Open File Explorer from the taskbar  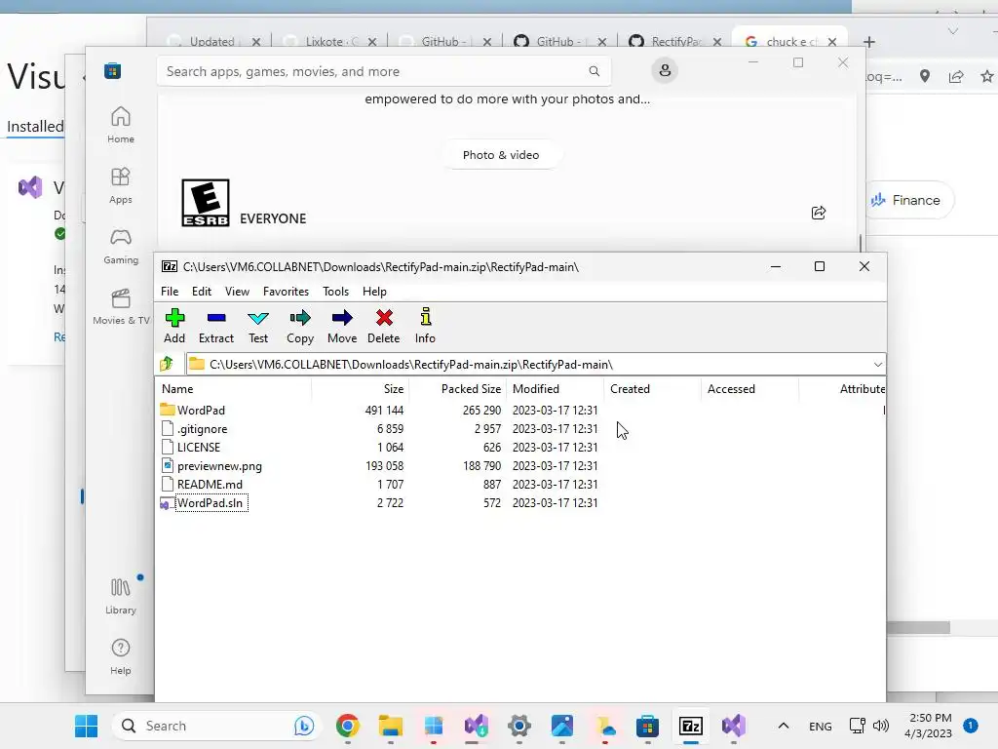tap(390, 726)
